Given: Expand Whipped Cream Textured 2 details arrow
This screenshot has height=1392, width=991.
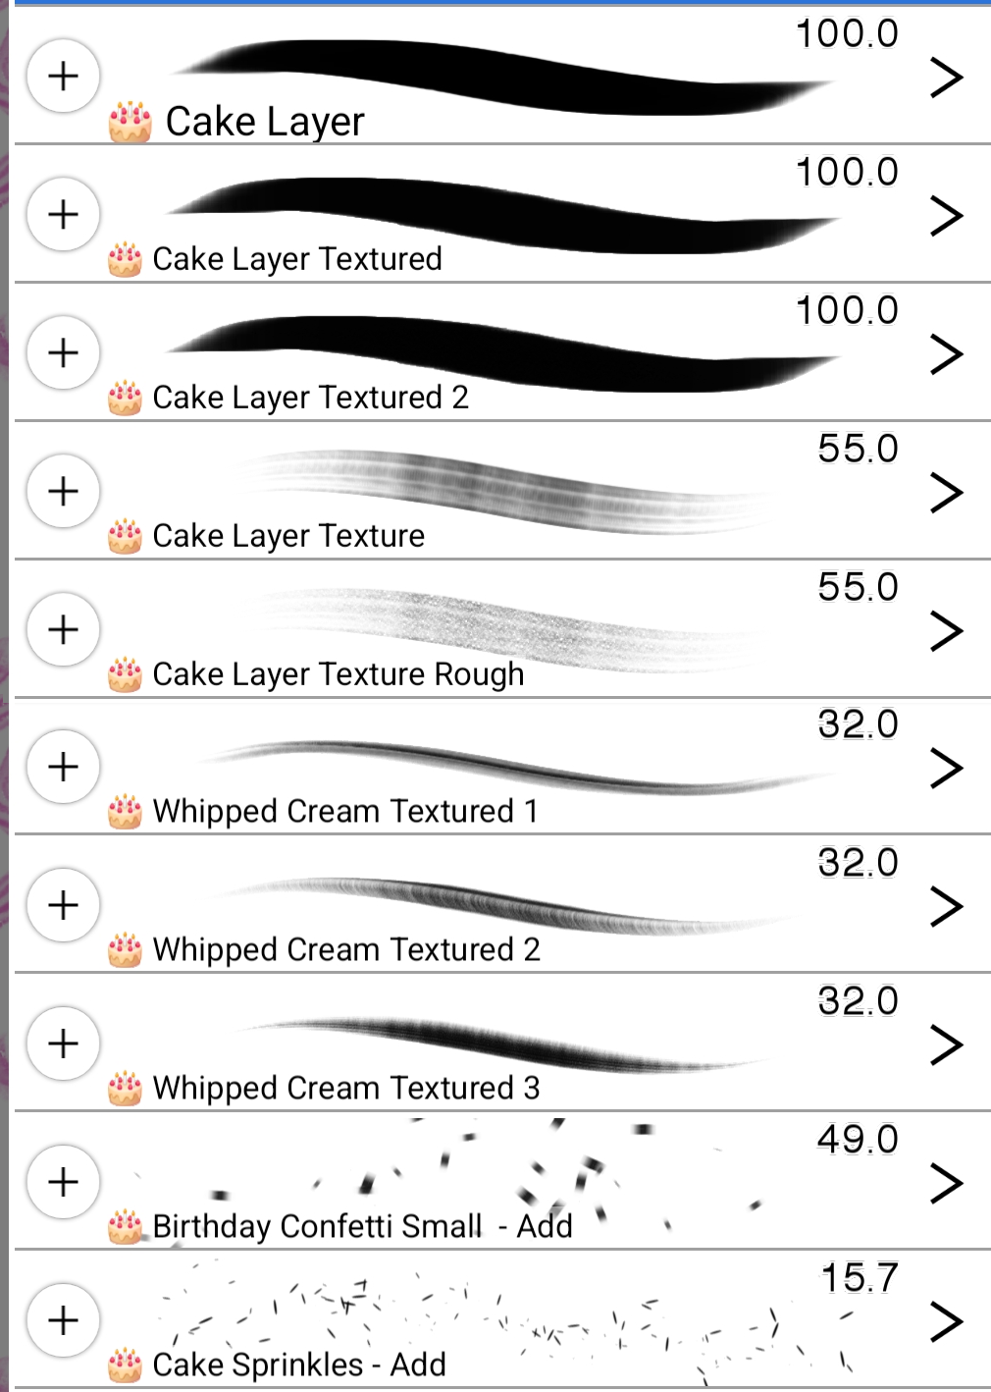Looking at the screenshot, I should tap(946, 906).
